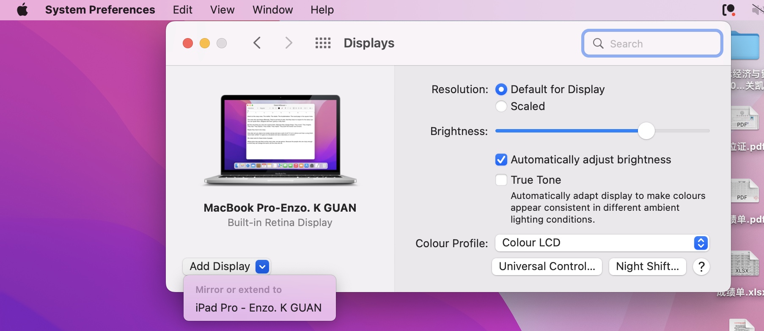Close the Displays window
This screenshot has width=764, height=331.
(x=188, y=43)
